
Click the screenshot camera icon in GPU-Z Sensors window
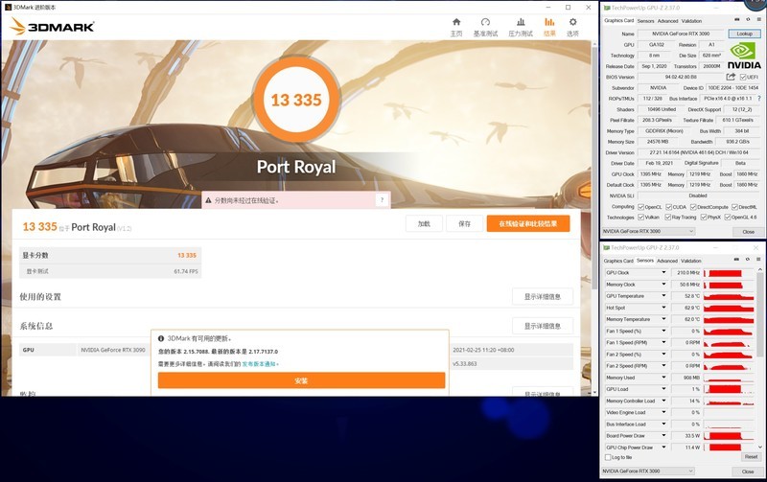[x=736, y=260]
